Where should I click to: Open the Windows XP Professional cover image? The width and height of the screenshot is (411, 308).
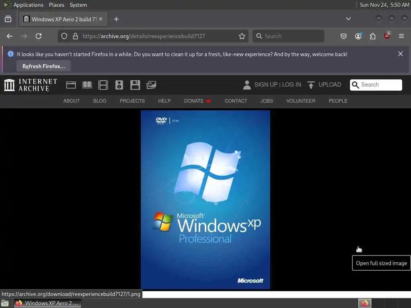(x=205, y=200)
